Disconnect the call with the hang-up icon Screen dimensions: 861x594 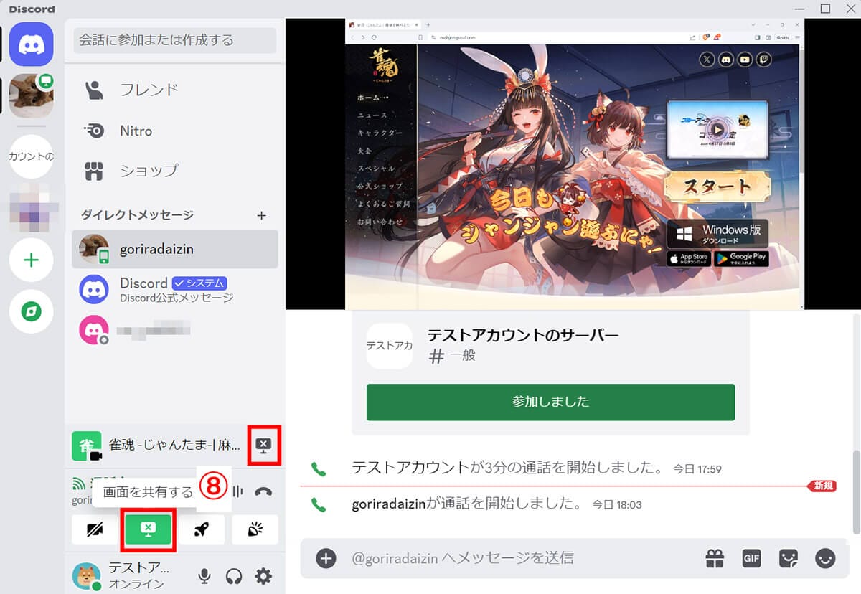point(263,491)
